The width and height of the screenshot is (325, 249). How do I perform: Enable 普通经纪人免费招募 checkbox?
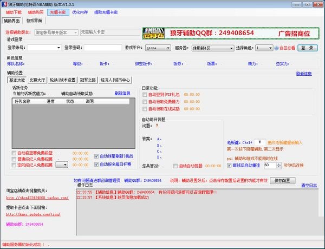(x=14, y=159)
